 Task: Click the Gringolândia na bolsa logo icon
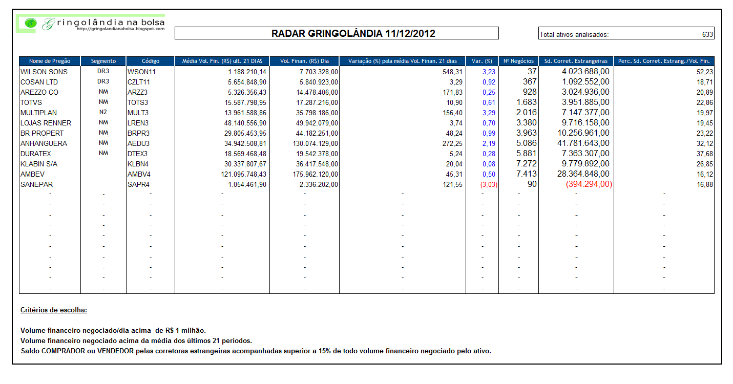click(x=30, y=23)
